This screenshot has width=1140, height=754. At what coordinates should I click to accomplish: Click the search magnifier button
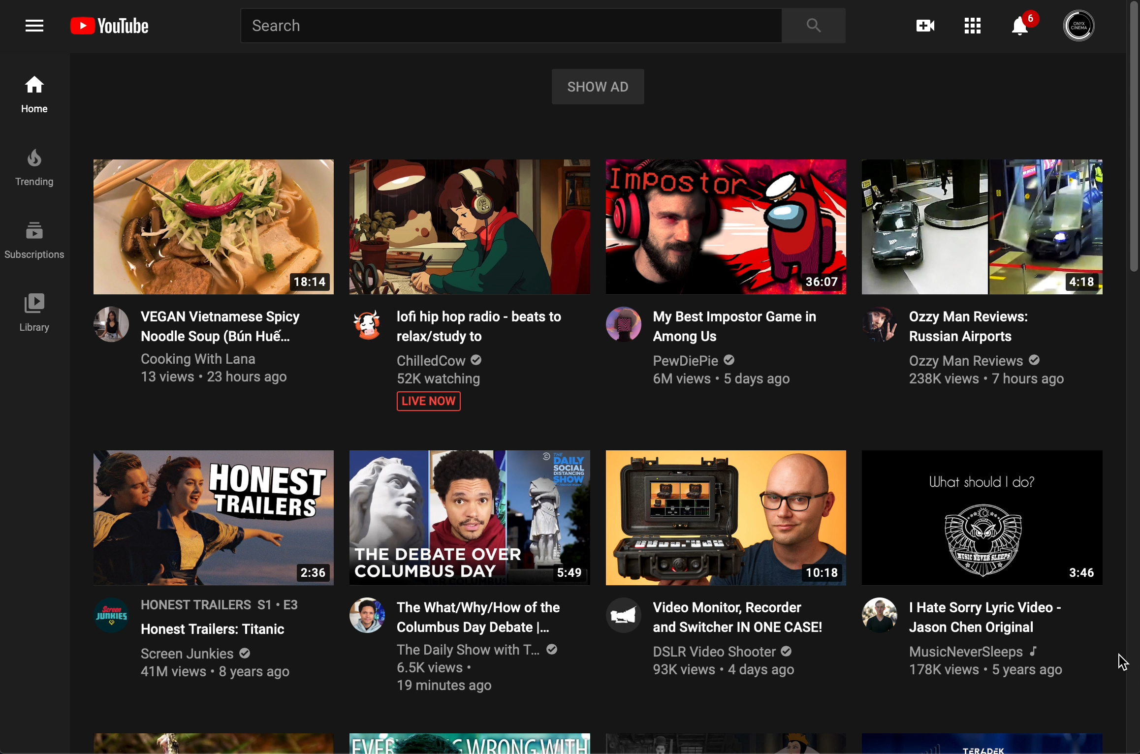click(813, 26)
